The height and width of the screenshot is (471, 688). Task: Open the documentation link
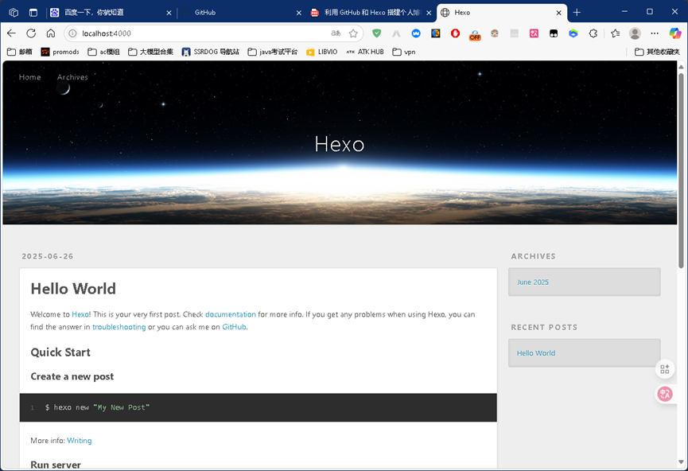(x=231, y=314)
